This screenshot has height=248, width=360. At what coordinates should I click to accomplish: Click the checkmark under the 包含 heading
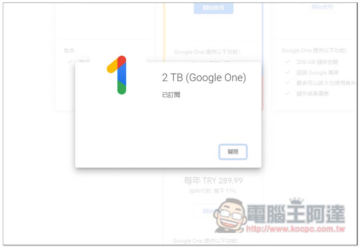point(70,61)
